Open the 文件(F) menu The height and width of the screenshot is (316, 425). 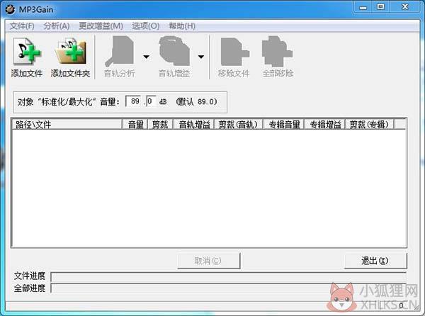pos(22,26)
